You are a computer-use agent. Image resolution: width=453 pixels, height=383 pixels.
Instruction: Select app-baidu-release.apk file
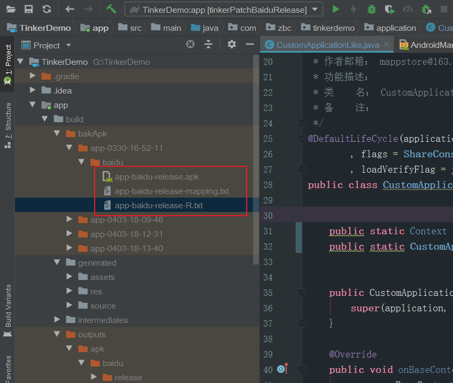pos(156,176)
